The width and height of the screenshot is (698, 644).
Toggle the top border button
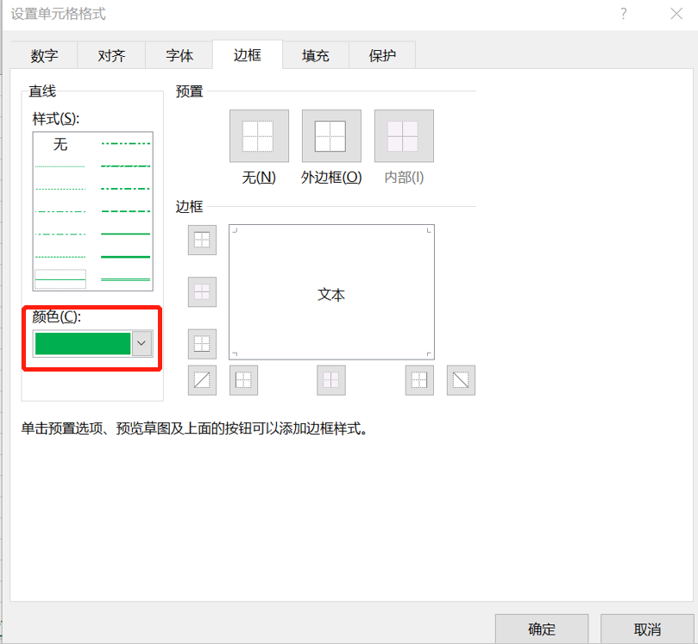coord(202,241)
